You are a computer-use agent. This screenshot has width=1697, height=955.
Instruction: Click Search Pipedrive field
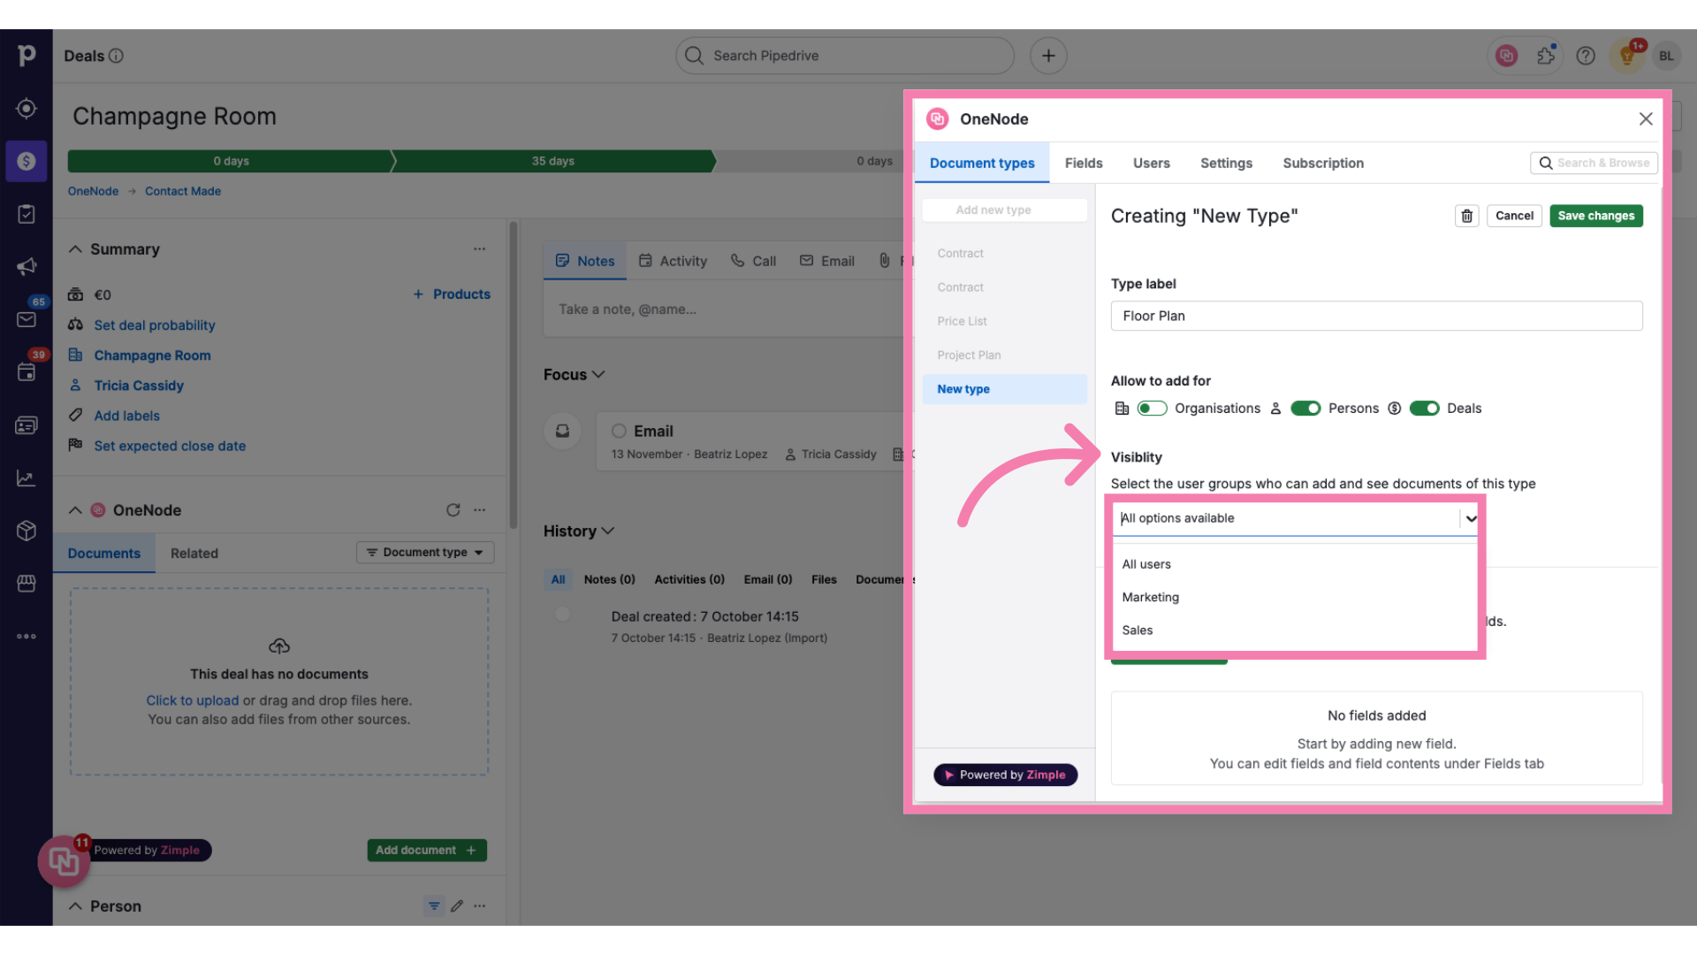coord(845,56)
